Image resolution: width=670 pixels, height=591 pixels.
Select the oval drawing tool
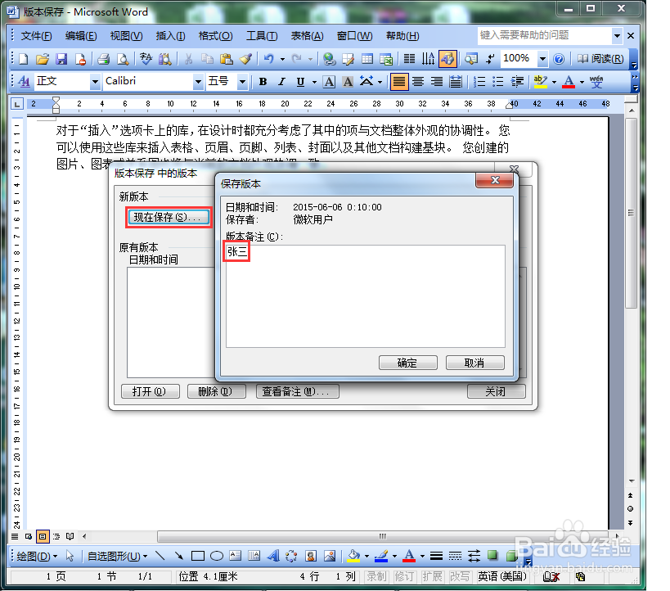pos(217,556)
